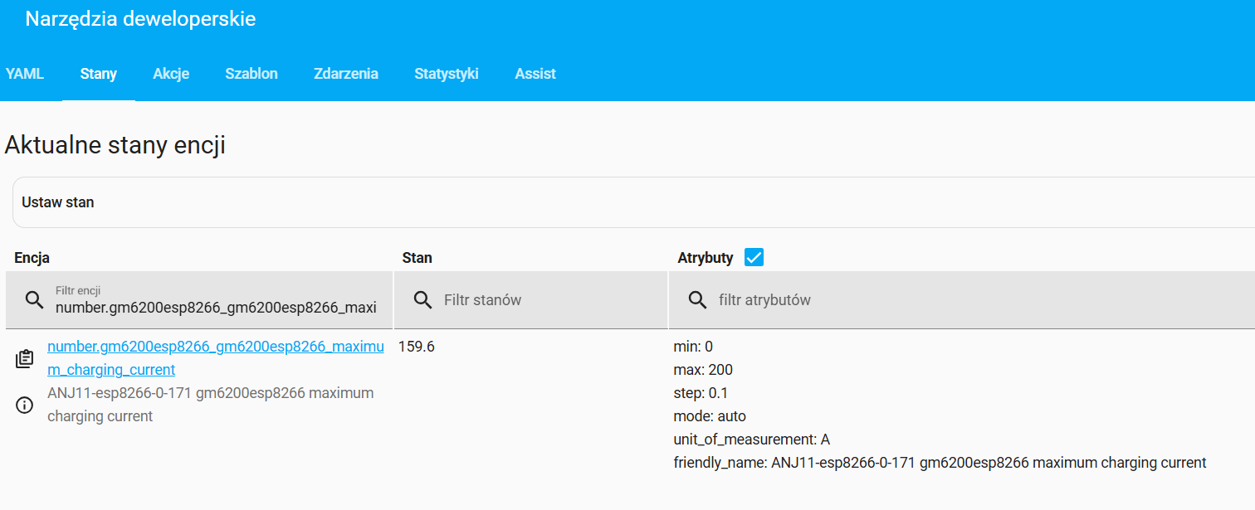
Task: Select the Stany tab
Action: click(98, 74)
